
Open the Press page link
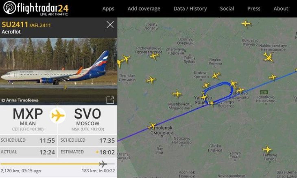(254, 9)
